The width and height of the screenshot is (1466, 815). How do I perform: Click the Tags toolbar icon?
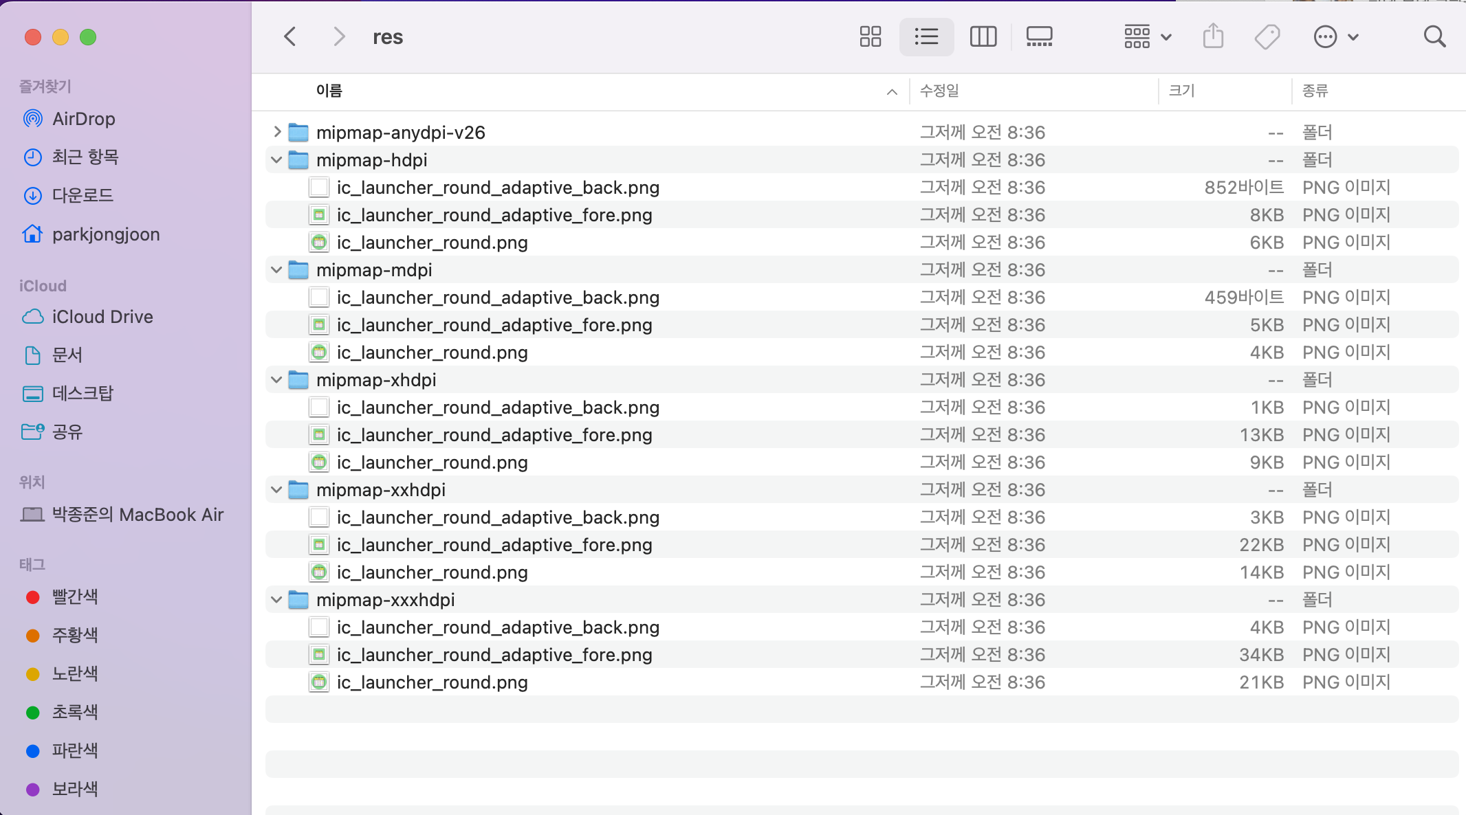[x=1267, y=36]
